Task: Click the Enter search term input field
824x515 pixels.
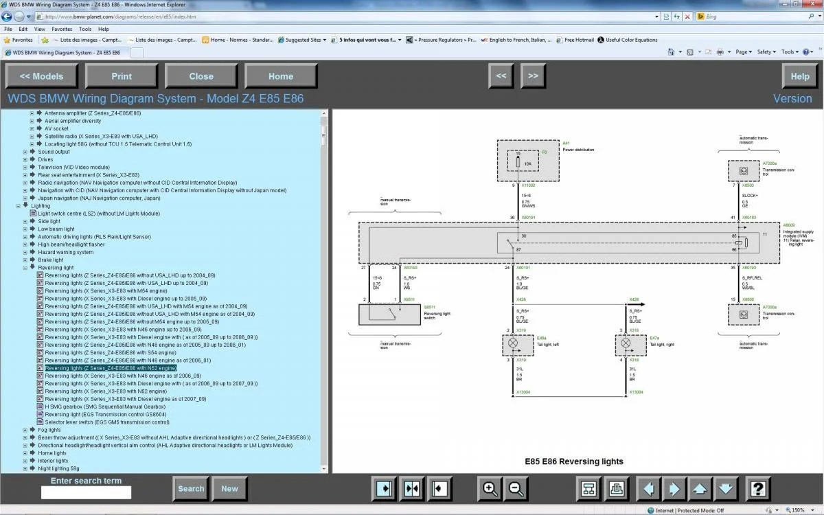Action: pos(86,492)
